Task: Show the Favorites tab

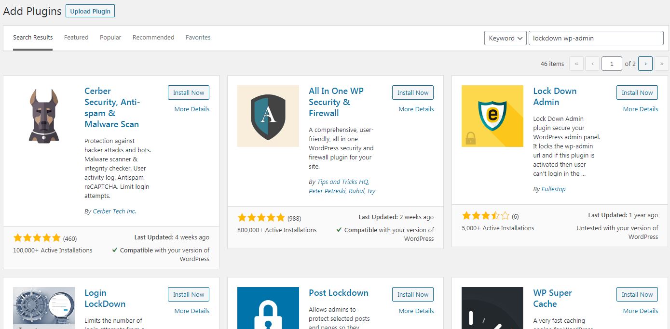Action: (x=198, y=38)
